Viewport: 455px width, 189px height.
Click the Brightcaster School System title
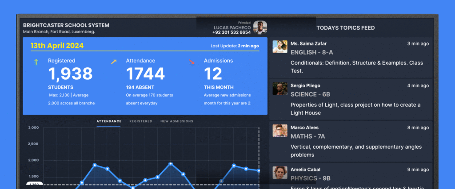(x=66, y=25)
